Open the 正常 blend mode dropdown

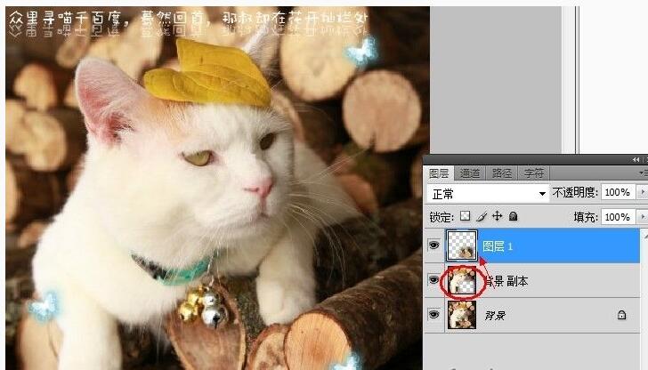(488, 193)
